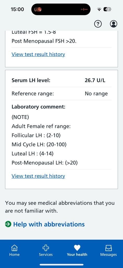This screenshot has height=268, width=123.
Task: Tap the Dynamic Island audio waveform indicator
Action: pyautogui.click(x=84, y=9)
